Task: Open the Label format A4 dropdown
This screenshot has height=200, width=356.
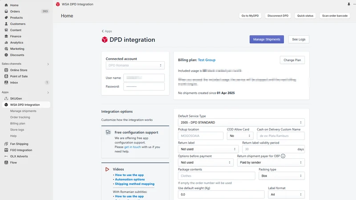Action: pyautogui.click(x=286, y=195)
